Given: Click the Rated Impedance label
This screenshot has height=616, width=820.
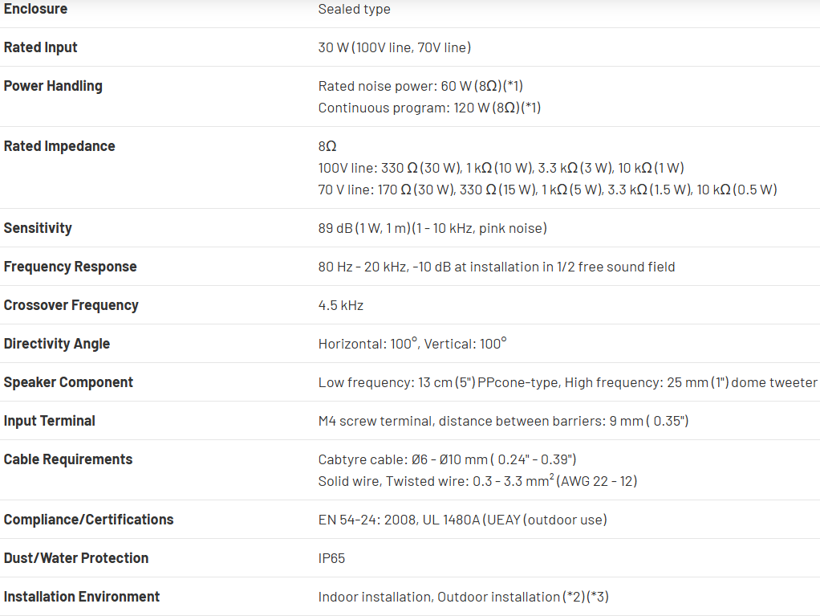Looking at the screenshot, I should coord(59,146).
